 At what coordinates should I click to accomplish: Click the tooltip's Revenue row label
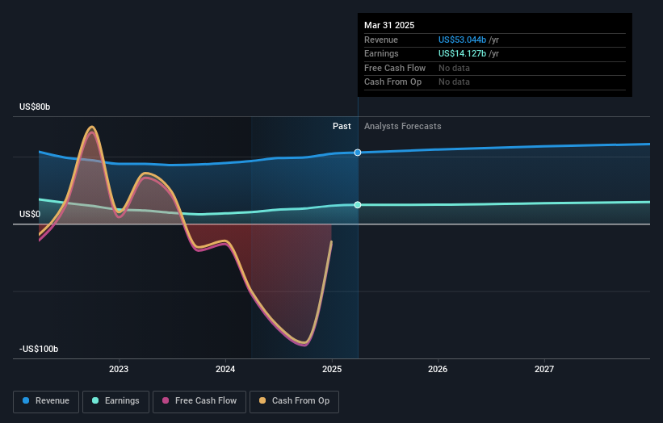coord(381,40)
